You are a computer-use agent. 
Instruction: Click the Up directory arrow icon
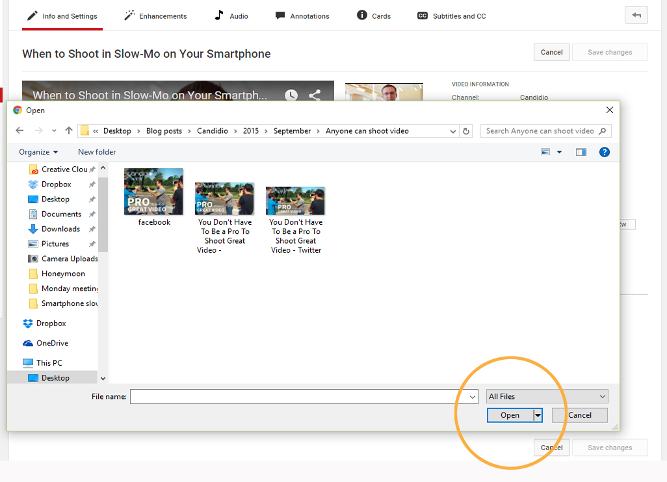point(69,131)
